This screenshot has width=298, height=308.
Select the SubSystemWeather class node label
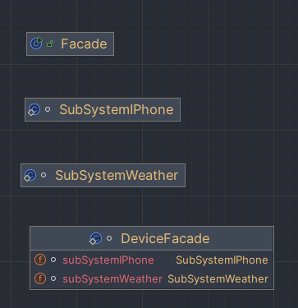click(x=117, y=175)
